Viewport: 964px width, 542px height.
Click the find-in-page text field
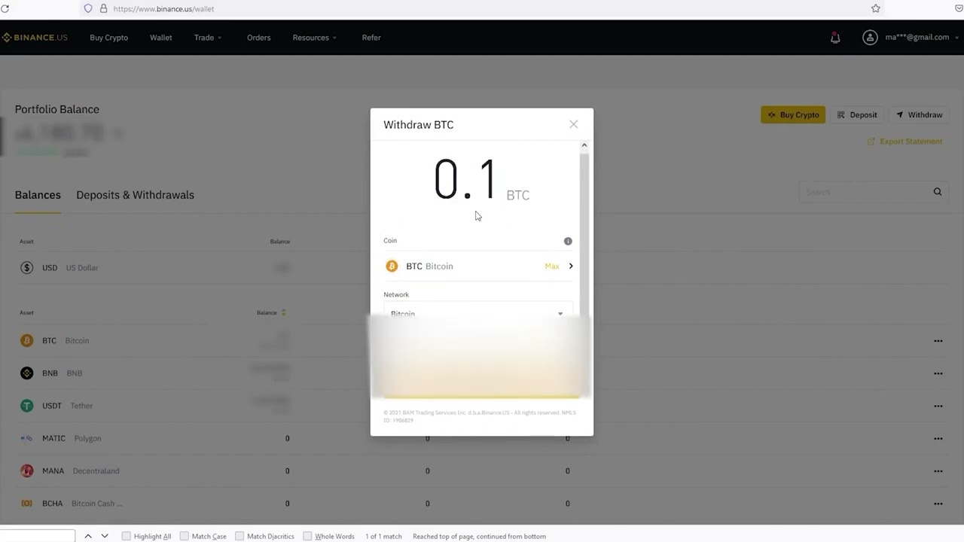38,536
